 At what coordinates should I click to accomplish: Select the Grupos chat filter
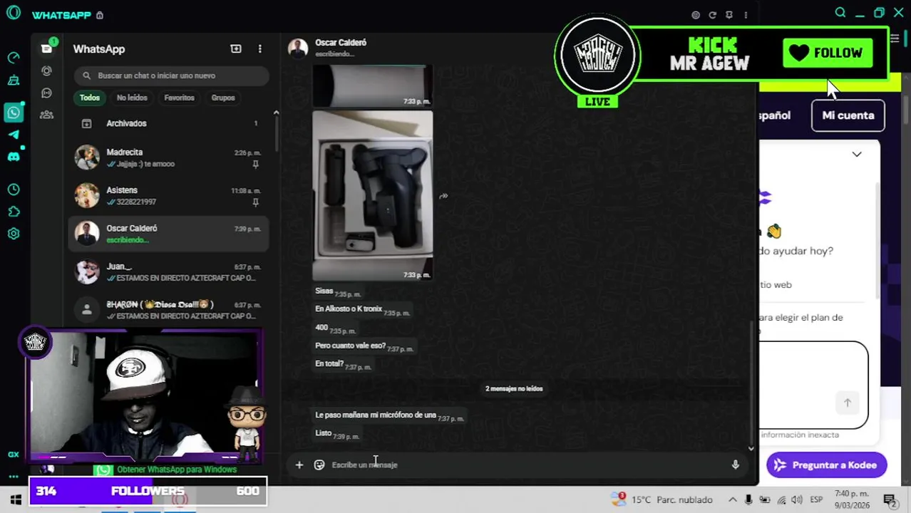click(223, 98)
